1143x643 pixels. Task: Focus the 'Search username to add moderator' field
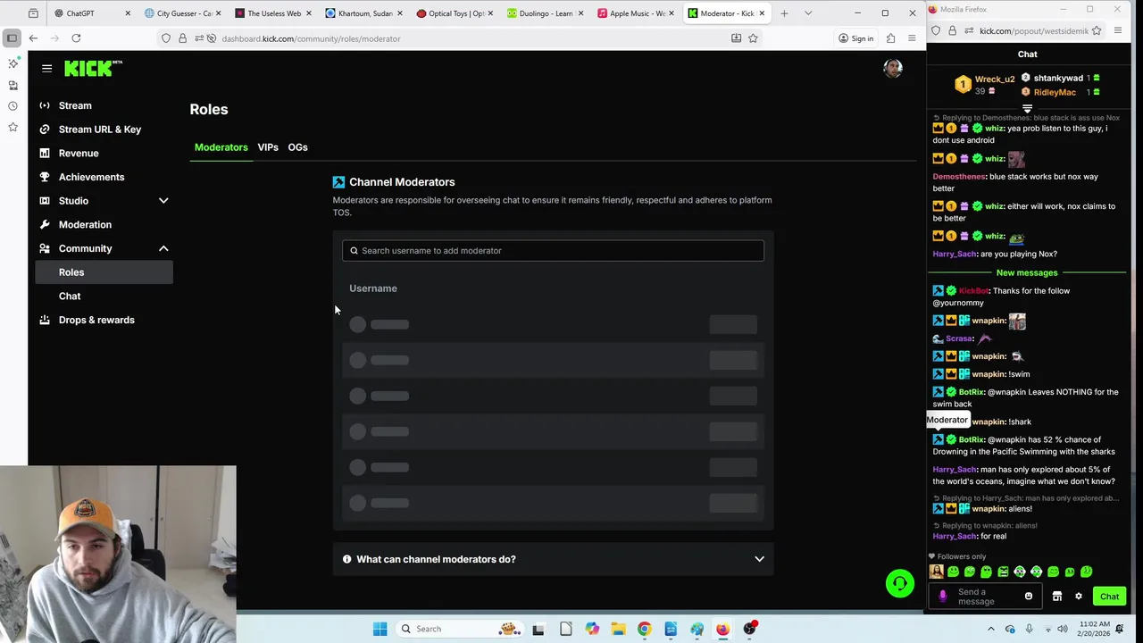click(x=553, y=251)
